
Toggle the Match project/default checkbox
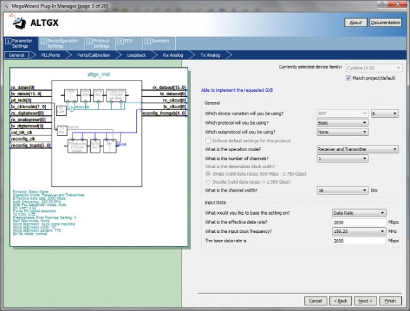(348, 78)
